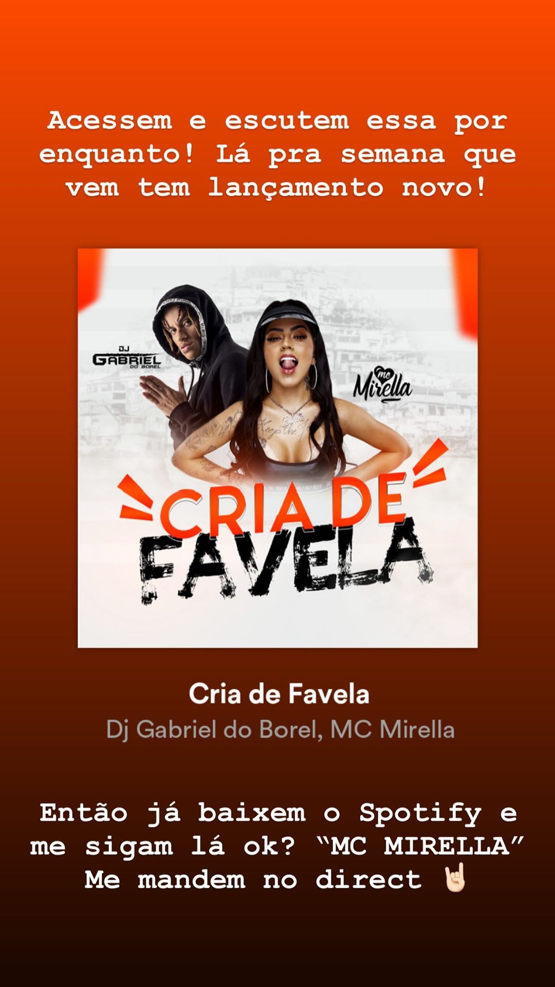This screenshot has width=555, height=987.
Task: Tap the line Me mandem no direct
Action: [253, 880]
